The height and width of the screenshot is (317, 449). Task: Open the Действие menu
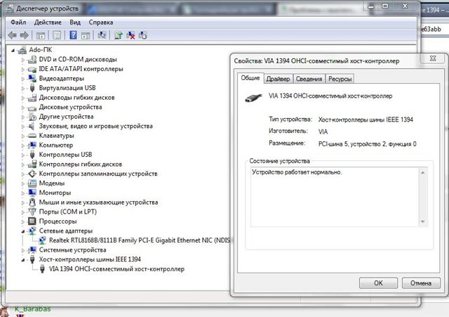click(x=48, y=22)
